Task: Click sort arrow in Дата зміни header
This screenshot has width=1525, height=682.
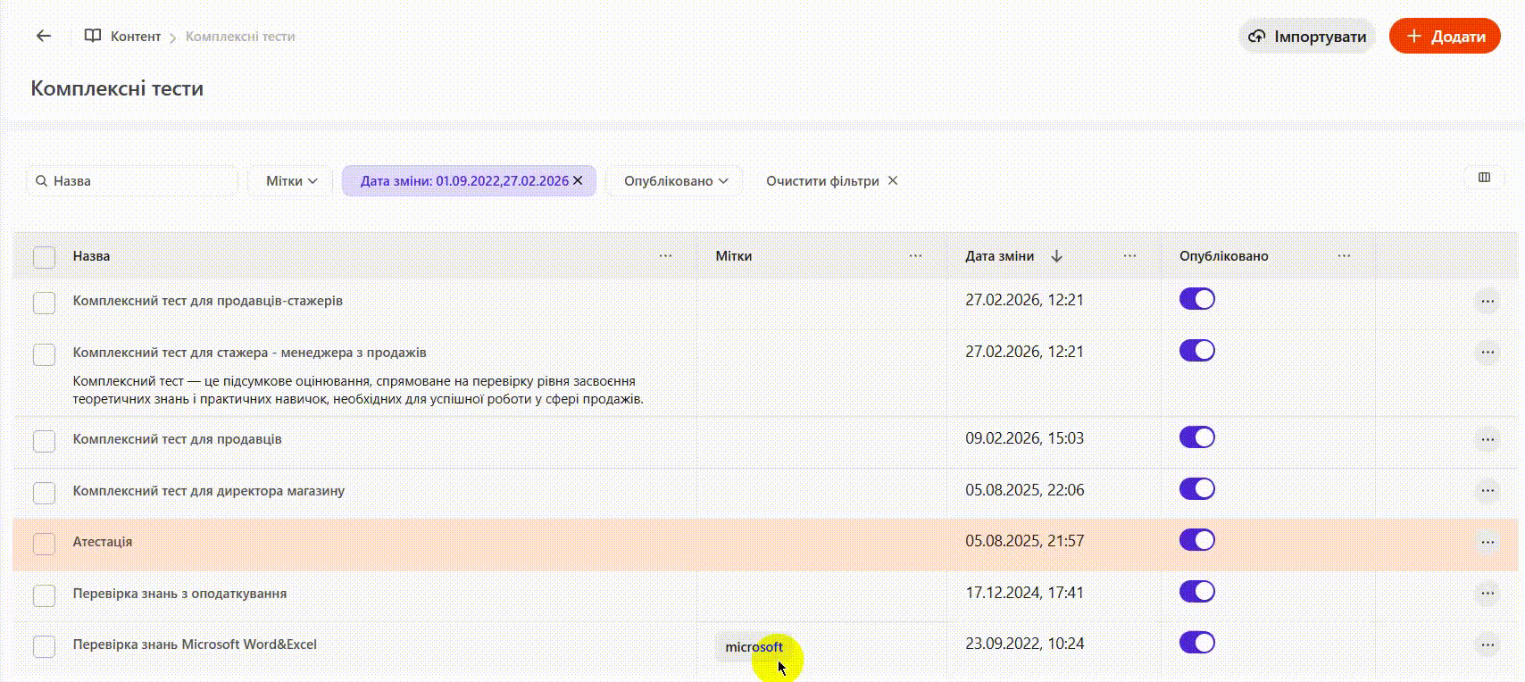Action: pyautogui.click(x=1057, y=256)
